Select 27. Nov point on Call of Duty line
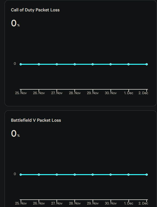 click(x=57, y=64)
